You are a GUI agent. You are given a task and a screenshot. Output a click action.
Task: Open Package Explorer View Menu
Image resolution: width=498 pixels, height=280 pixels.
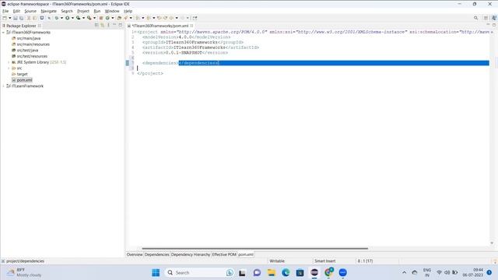(108, 25)
